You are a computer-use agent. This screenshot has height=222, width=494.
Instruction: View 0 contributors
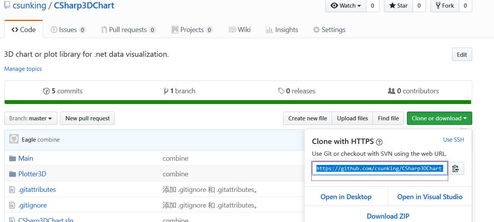[413, 91]
